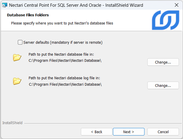Viewport: 183px width, 139px height.
Task: Click the InstallShield label at the bottom
Action: click(x=12, y=123)
